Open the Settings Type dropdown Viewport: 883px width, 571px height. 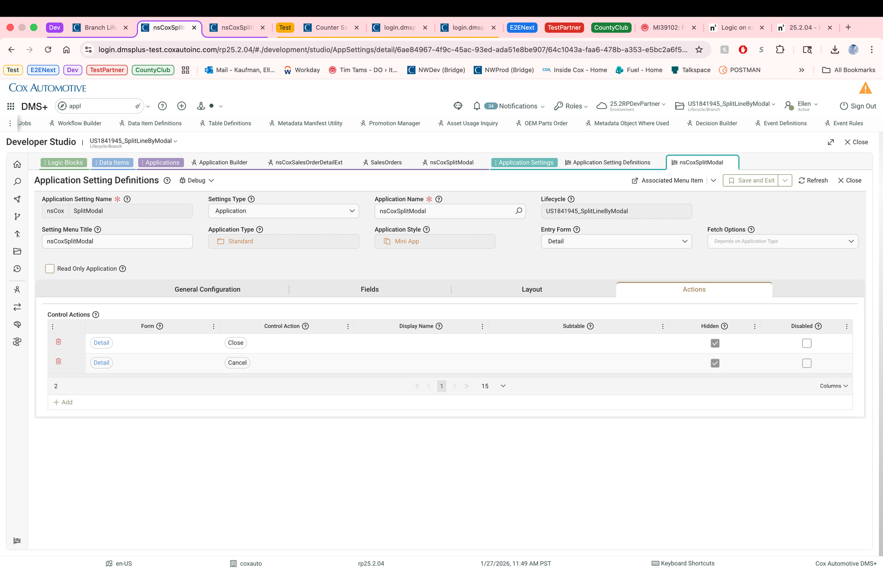pos(284,211)
